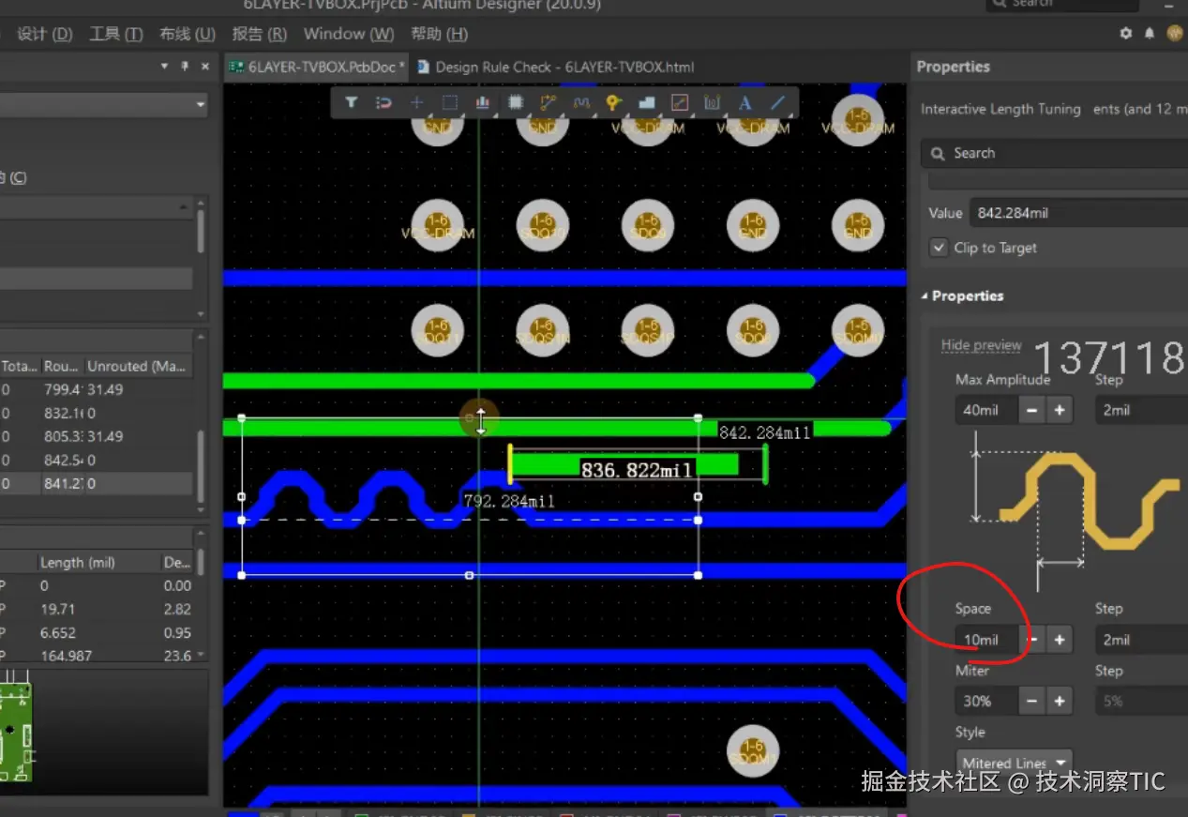1188x817 pixels.
Task: Open the Window (W) menu
Action: [349, 34]
